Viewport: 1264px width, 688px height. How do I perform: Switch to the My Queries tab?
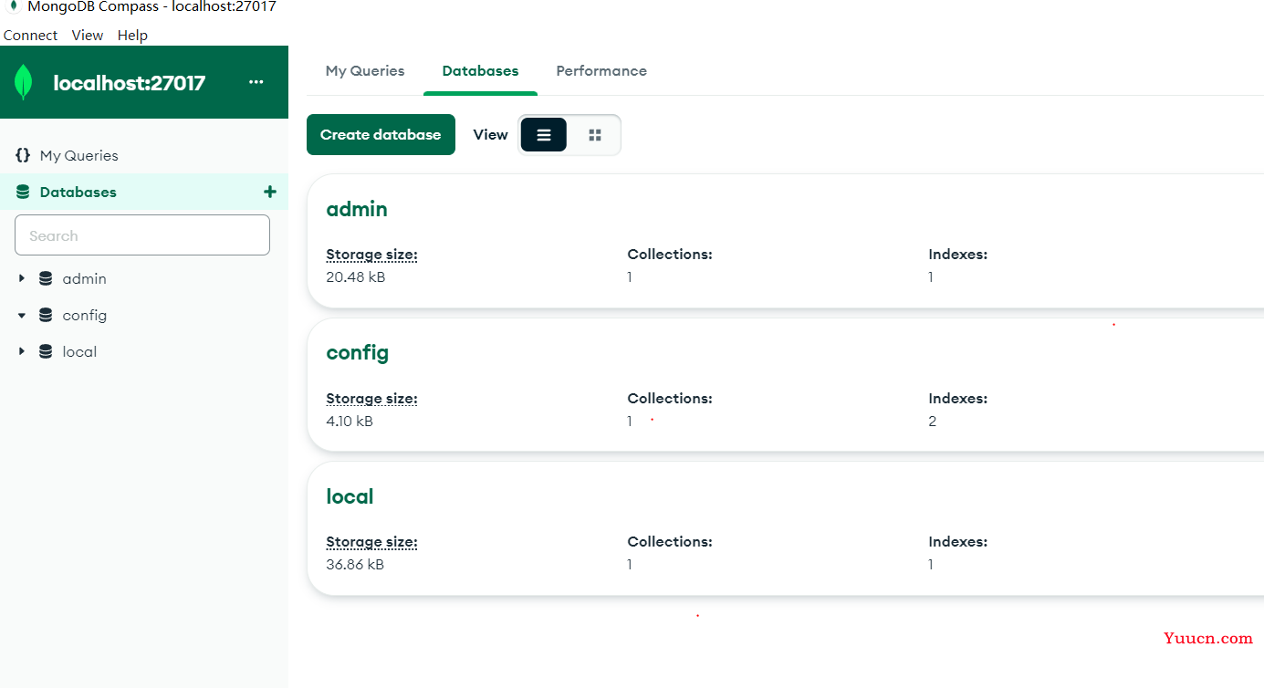point(365,70)
